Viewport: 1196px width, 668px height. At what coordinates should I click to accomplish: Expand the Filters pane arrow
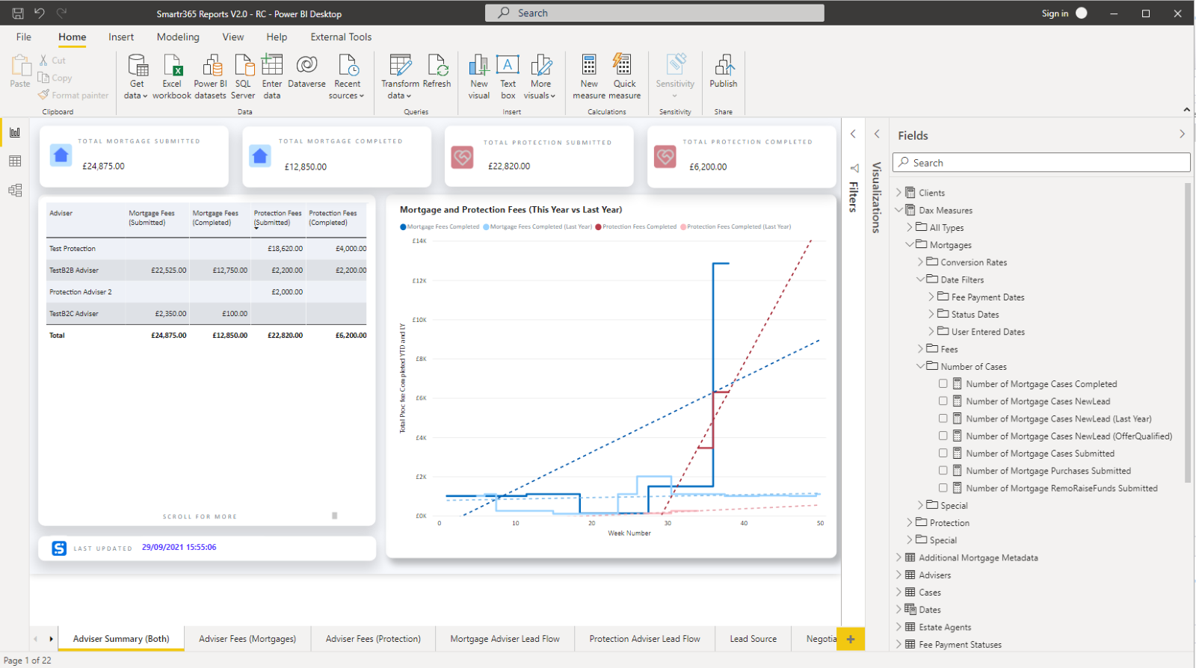pos(853,134)
